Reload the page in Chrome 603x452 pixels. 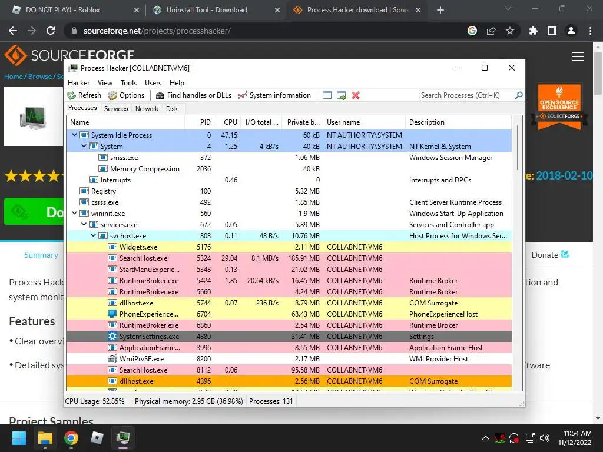[x=51, y=31]
